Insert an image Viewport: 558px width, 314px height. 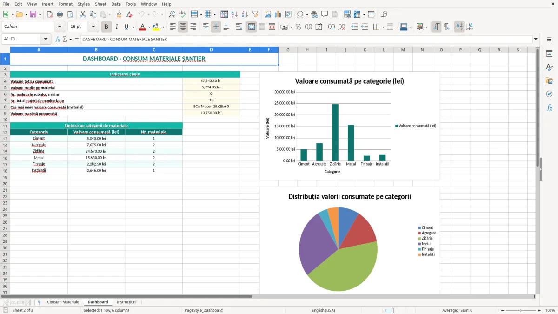268,14
